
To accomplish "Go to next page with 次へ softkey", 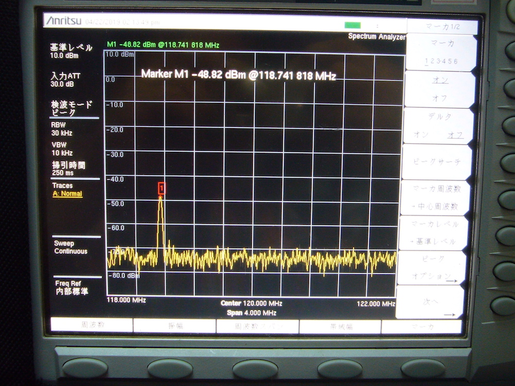I will click(x=432, y=302).
